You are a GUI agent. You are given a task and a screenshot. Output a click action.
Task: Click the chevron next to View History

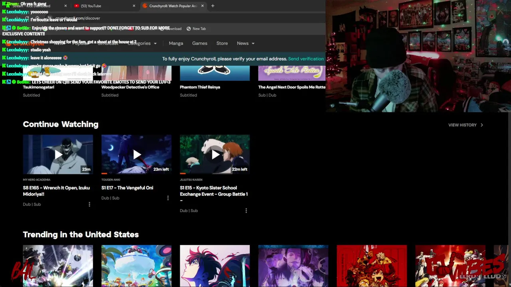click(x=481, y=125)
